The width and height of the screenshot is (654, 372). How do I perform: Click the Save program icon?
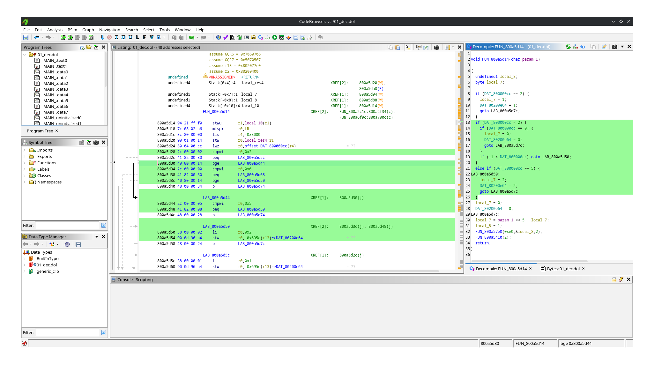[x=26, y=37]
